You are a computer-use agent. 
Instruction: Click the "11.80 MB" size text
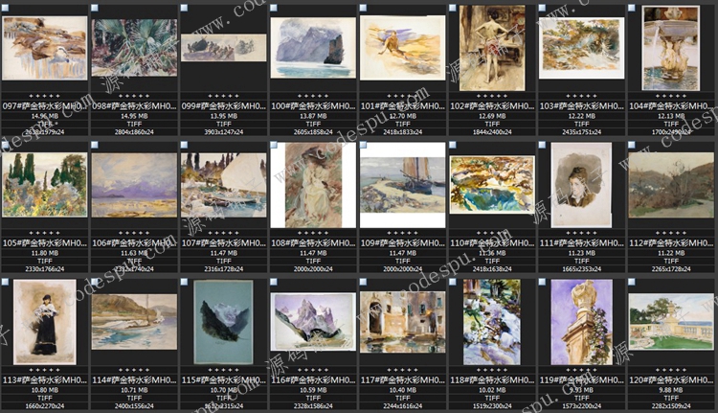(44, 254)
